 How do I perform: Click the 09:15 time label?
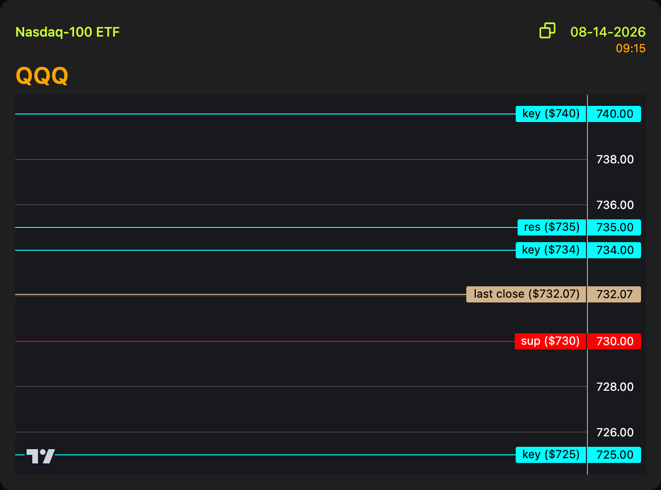click(x=631, y=48)
